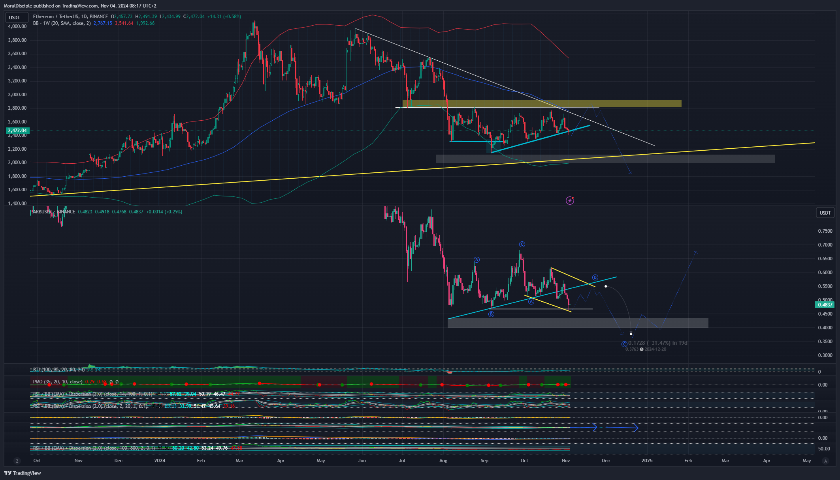
Task: Click wave label C above the late-September ARB peak
Action: coord(522,245)
